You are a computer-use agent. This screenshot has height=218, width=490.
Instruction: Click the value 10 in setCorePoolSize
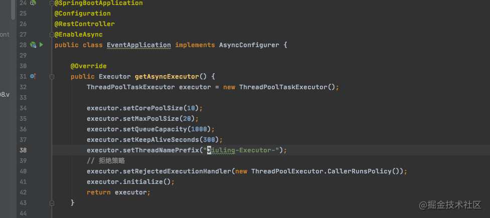191,108
